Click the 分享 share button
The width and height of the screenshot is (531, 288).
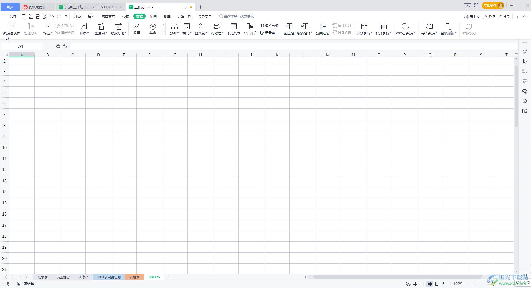[x=504, y=16]
